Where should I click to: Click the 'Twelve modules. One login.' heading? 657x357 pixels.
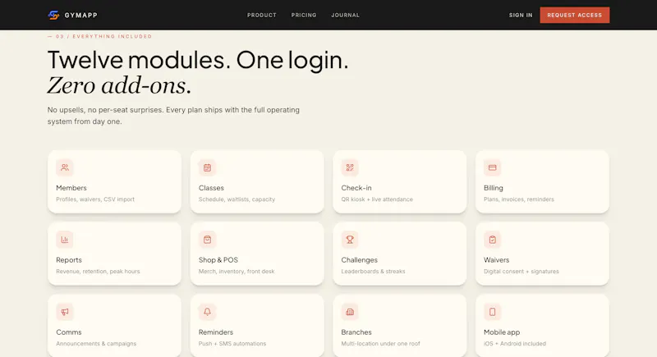(198, 60)
